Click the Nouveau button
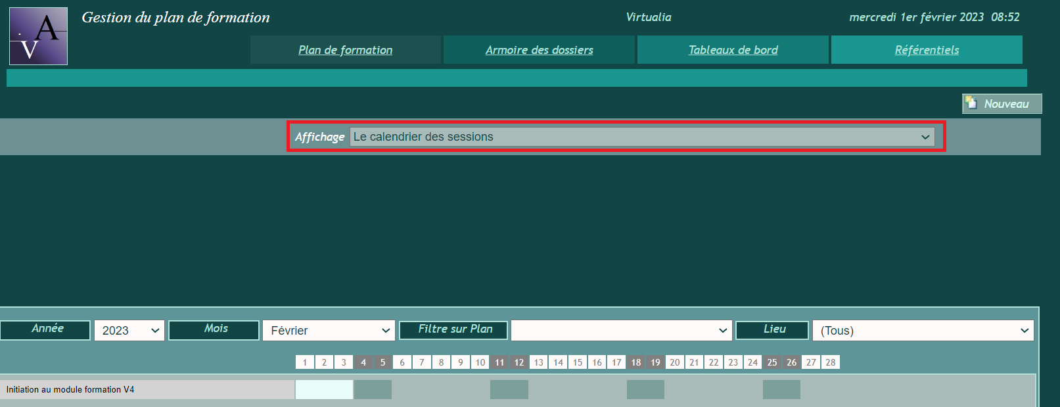The height and width of the screenshot is (407, 1060). [1002, 104]
